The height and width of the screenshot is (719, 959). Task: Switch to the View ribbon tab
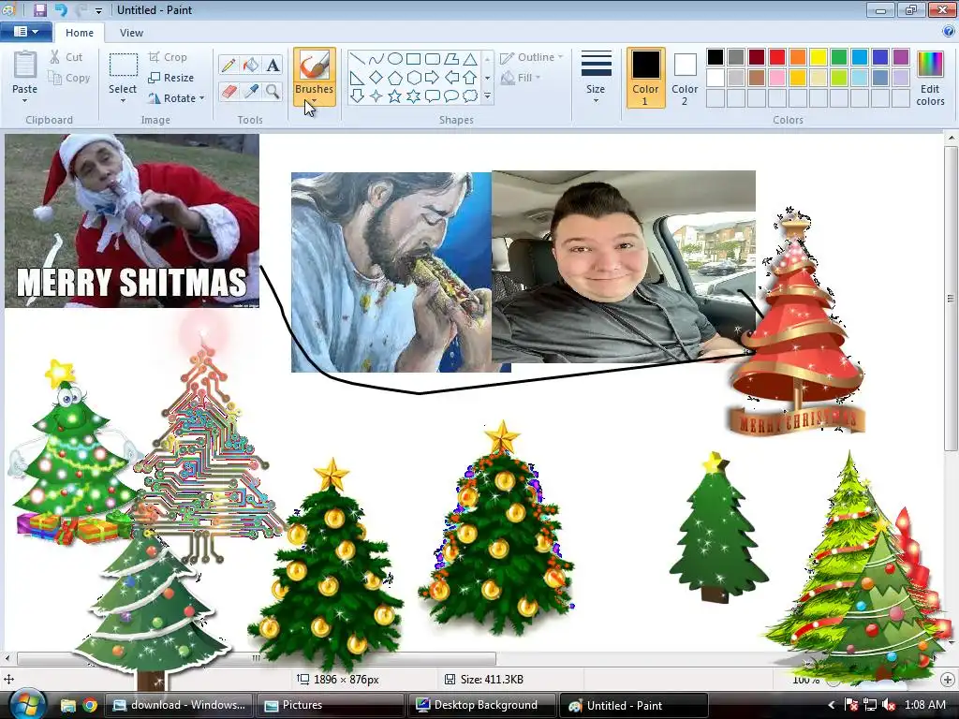[x=131, y=33]
